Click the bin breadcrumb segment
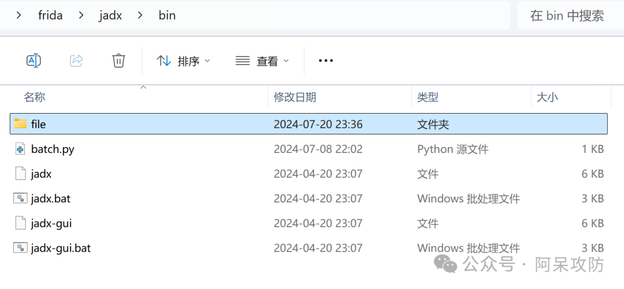This screenshot has width=624, height=289. 167,16
